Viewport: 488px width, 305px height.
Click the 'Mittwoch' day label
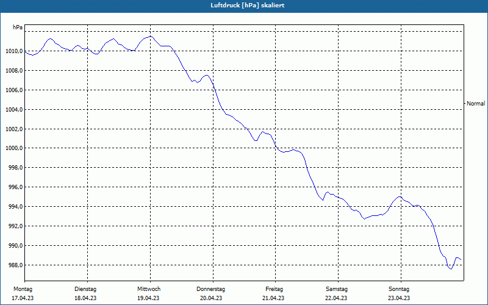click(x=149, y=289)
